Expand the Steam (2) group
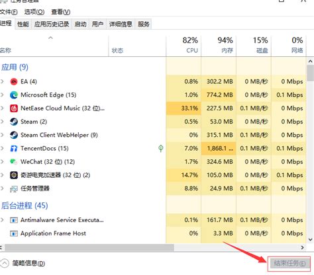Image resolution: width=314 pixels, height=275 pixels. click(3, 122)
